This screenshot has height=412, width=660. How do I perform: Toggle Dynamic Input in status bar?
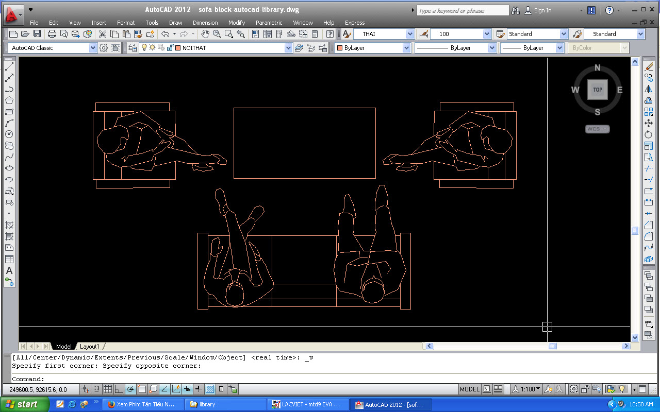pyautogui.click(x=187, y=389)
